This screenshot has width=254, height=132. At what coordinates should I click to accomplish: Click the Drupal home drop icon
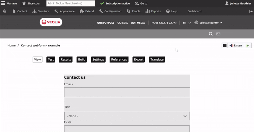pyautogui.click(x=5, y=11)
